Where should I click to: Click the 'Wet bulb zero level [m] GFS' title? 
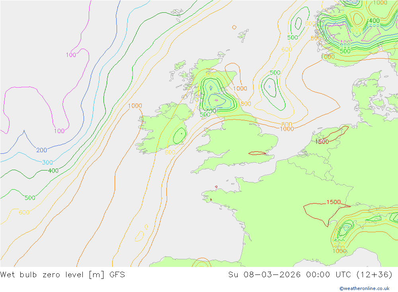62,275
